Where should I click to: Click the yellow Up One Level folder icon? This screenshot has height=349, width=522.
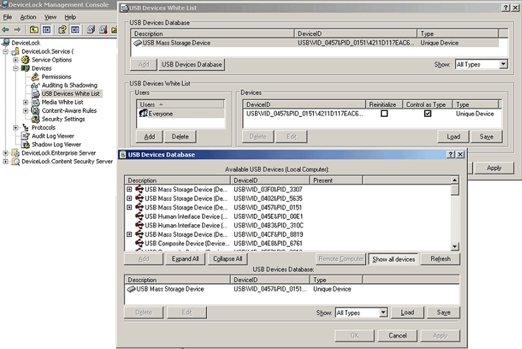pyautogui.click(x=34, y=30)
